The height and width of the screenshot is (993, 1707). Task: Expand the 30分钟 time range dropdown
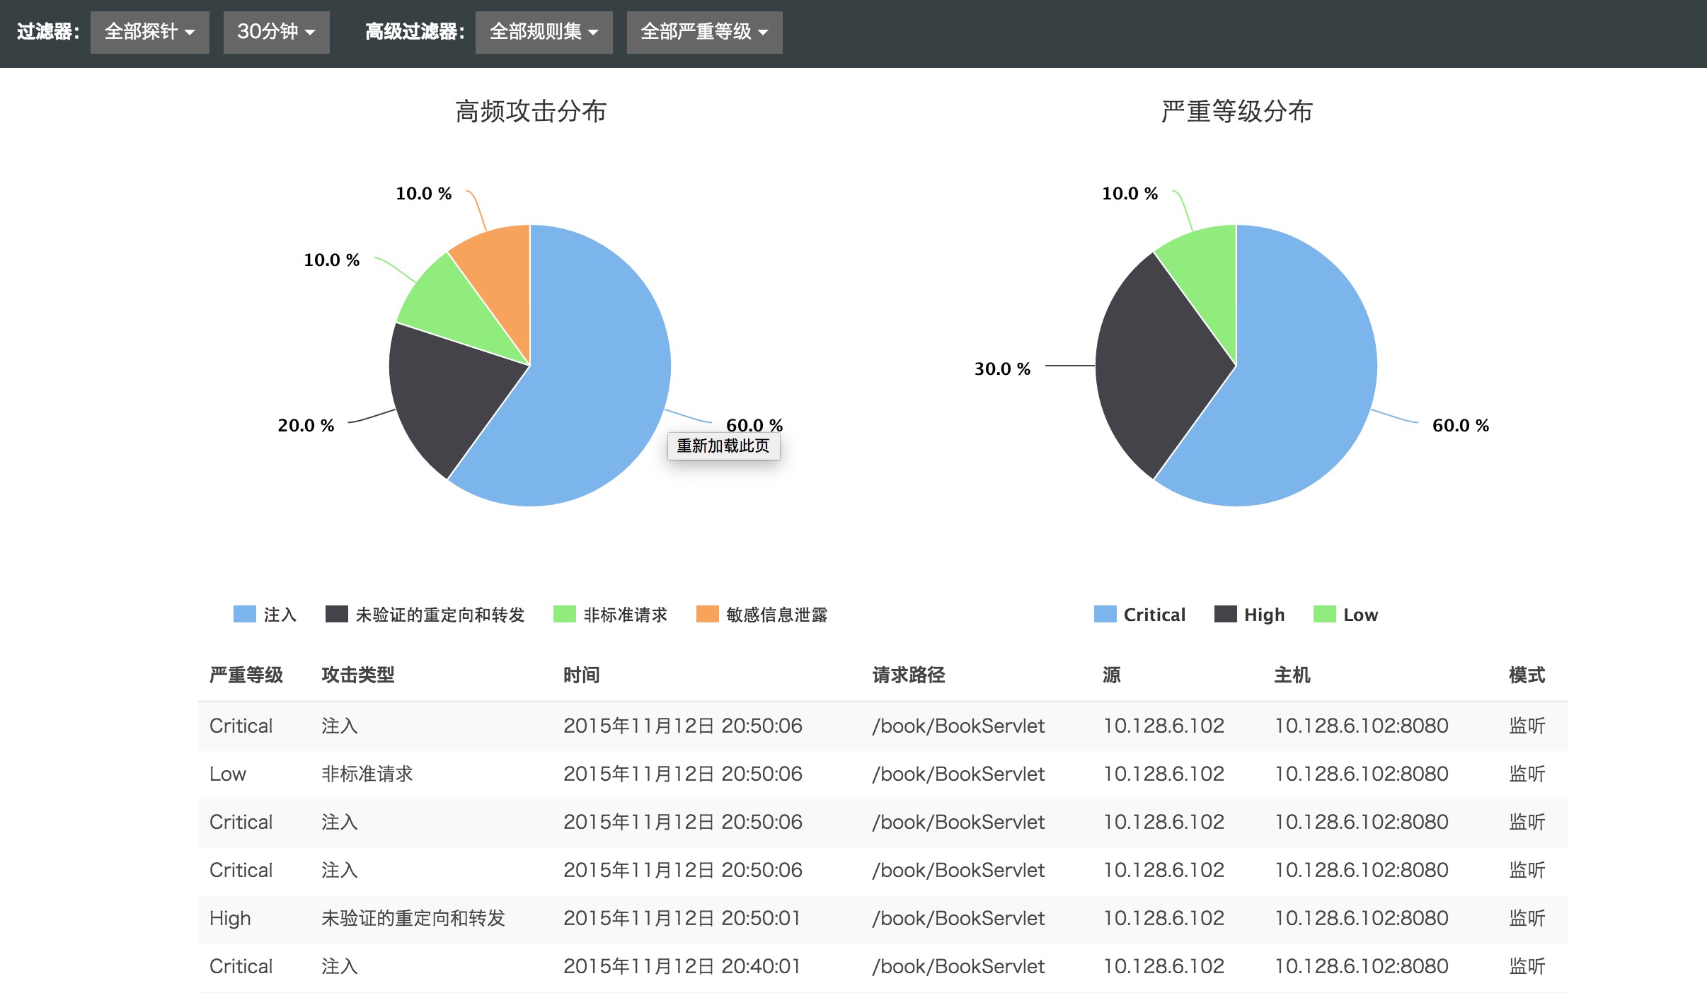[276, 32]
